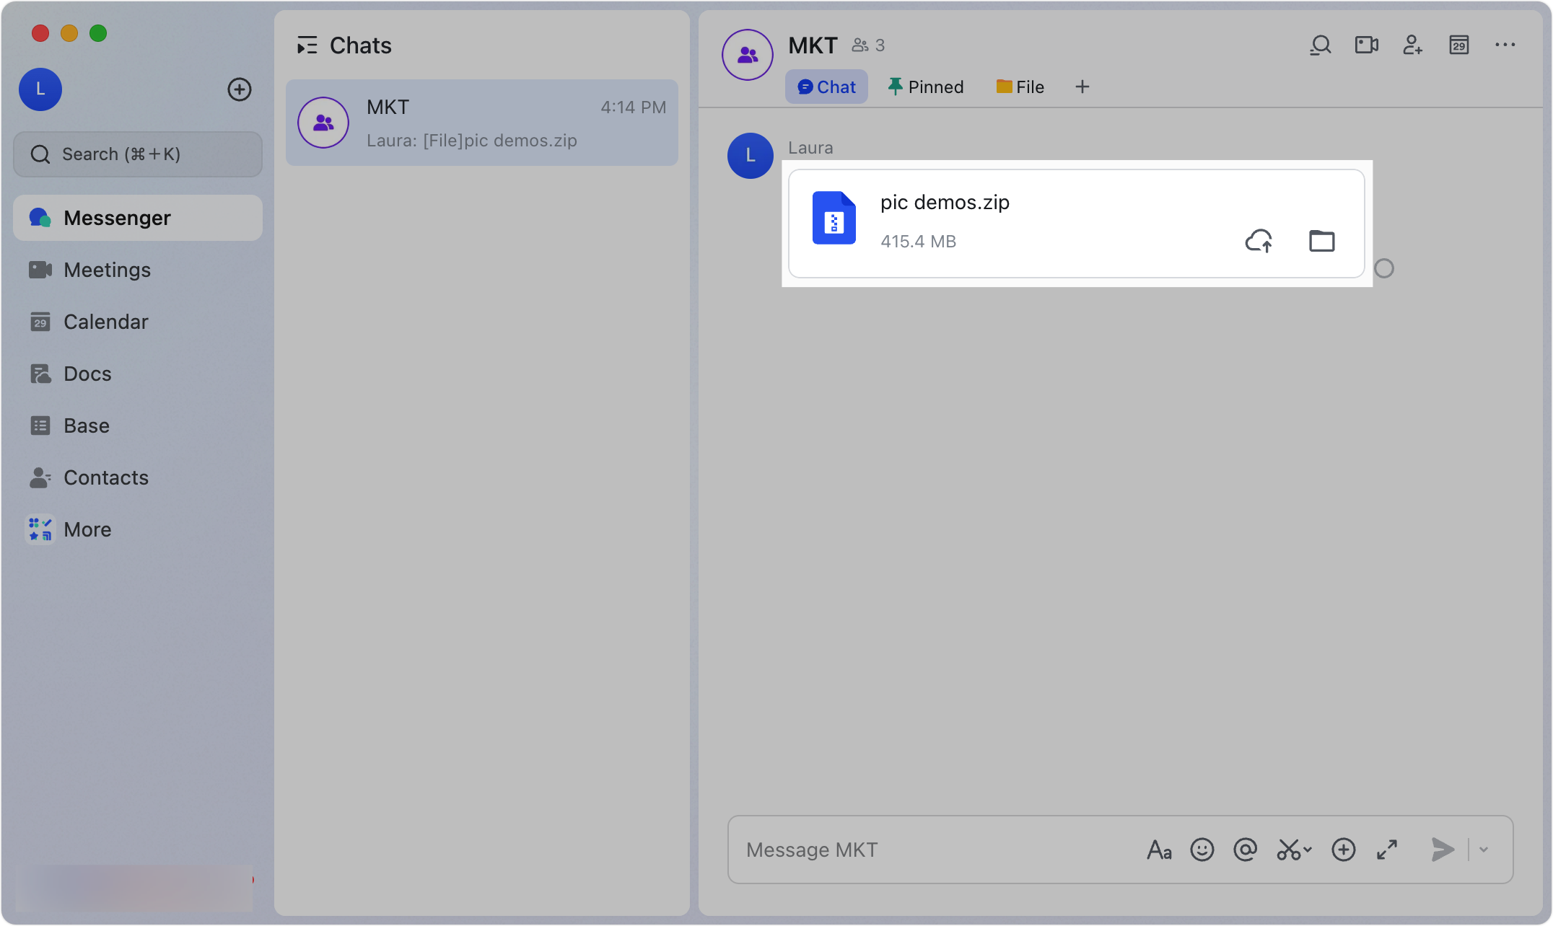
Task: Search within the MKT chat
Action: pyautogui.click(x=1320, y=45)
